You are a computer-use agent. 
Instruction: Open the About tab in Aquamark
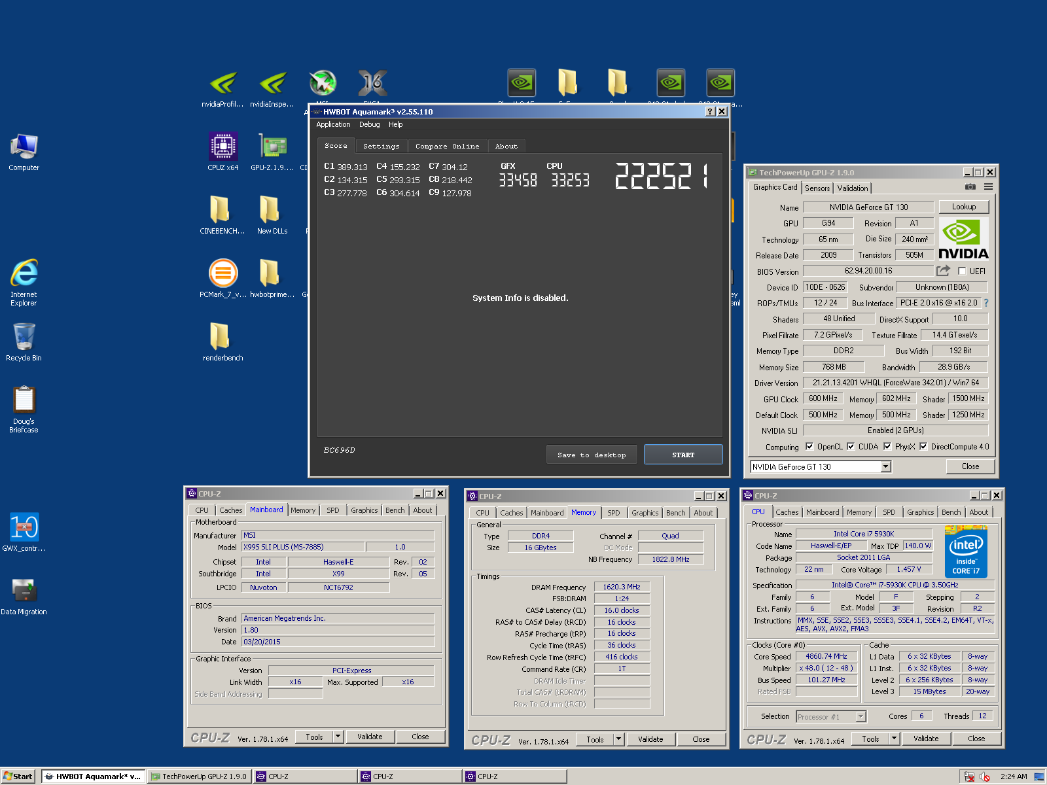(x=506, y=146)
